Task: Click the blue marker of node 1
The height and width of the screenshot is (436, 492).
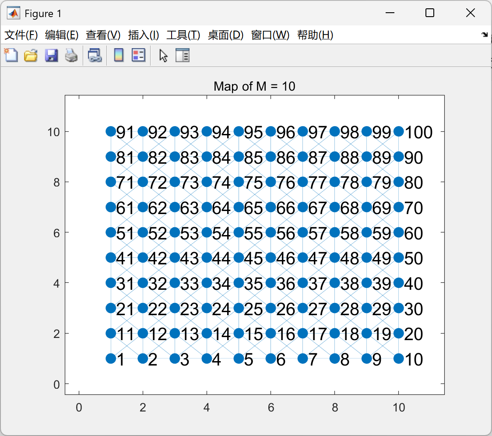Action: pyautogui.click(x=111, y=359)
